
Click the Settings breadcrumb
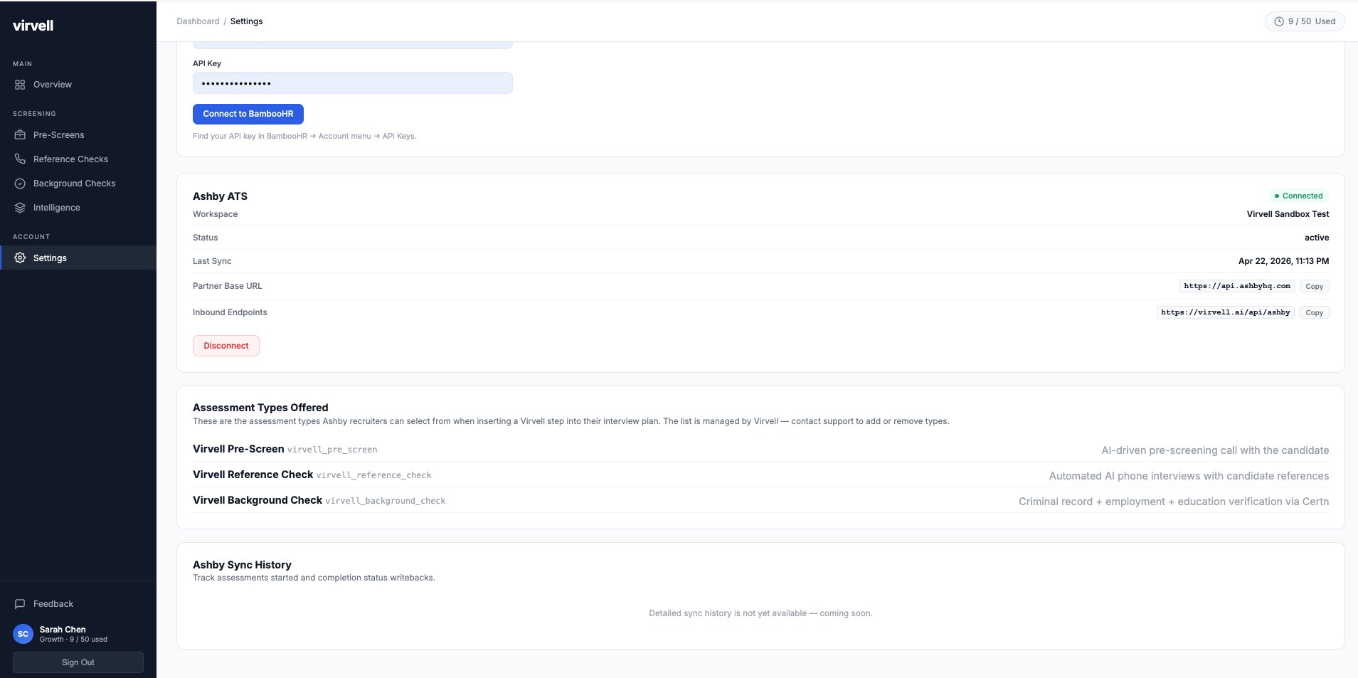(246, 21)
